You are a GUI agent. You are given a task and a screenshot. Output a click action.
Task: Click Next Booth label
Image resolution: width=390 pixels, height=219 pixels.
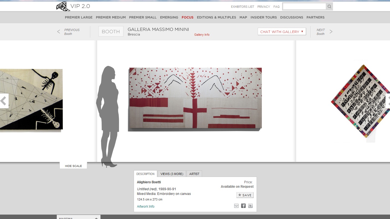[x=321, y=32]
